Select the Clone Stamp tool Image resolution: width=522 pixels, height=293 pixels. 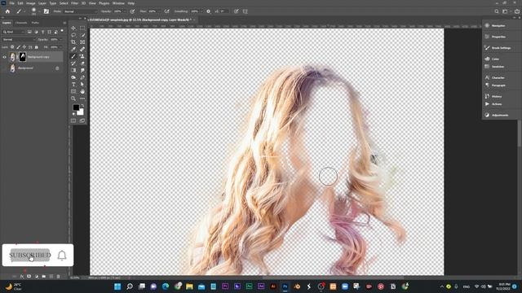[82, 56]
